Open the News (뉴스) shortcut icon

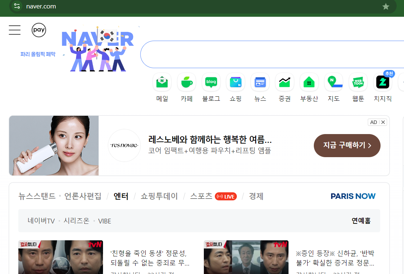(x=260, y=82)
